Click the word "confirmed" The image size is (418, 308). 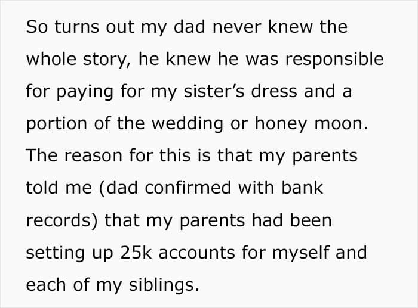click(181, 188)
